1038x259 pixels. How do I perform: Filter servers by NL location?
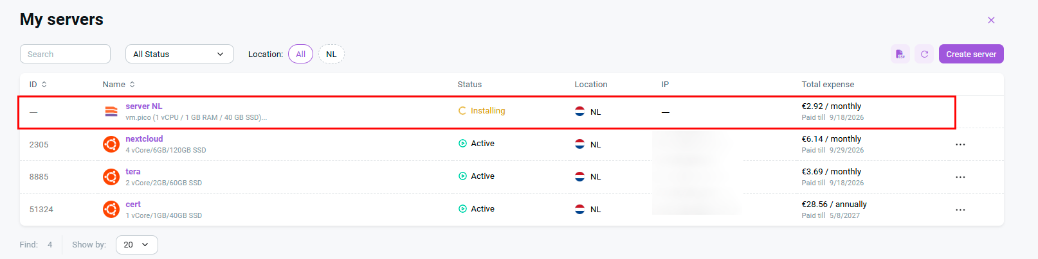coord(331,54)
